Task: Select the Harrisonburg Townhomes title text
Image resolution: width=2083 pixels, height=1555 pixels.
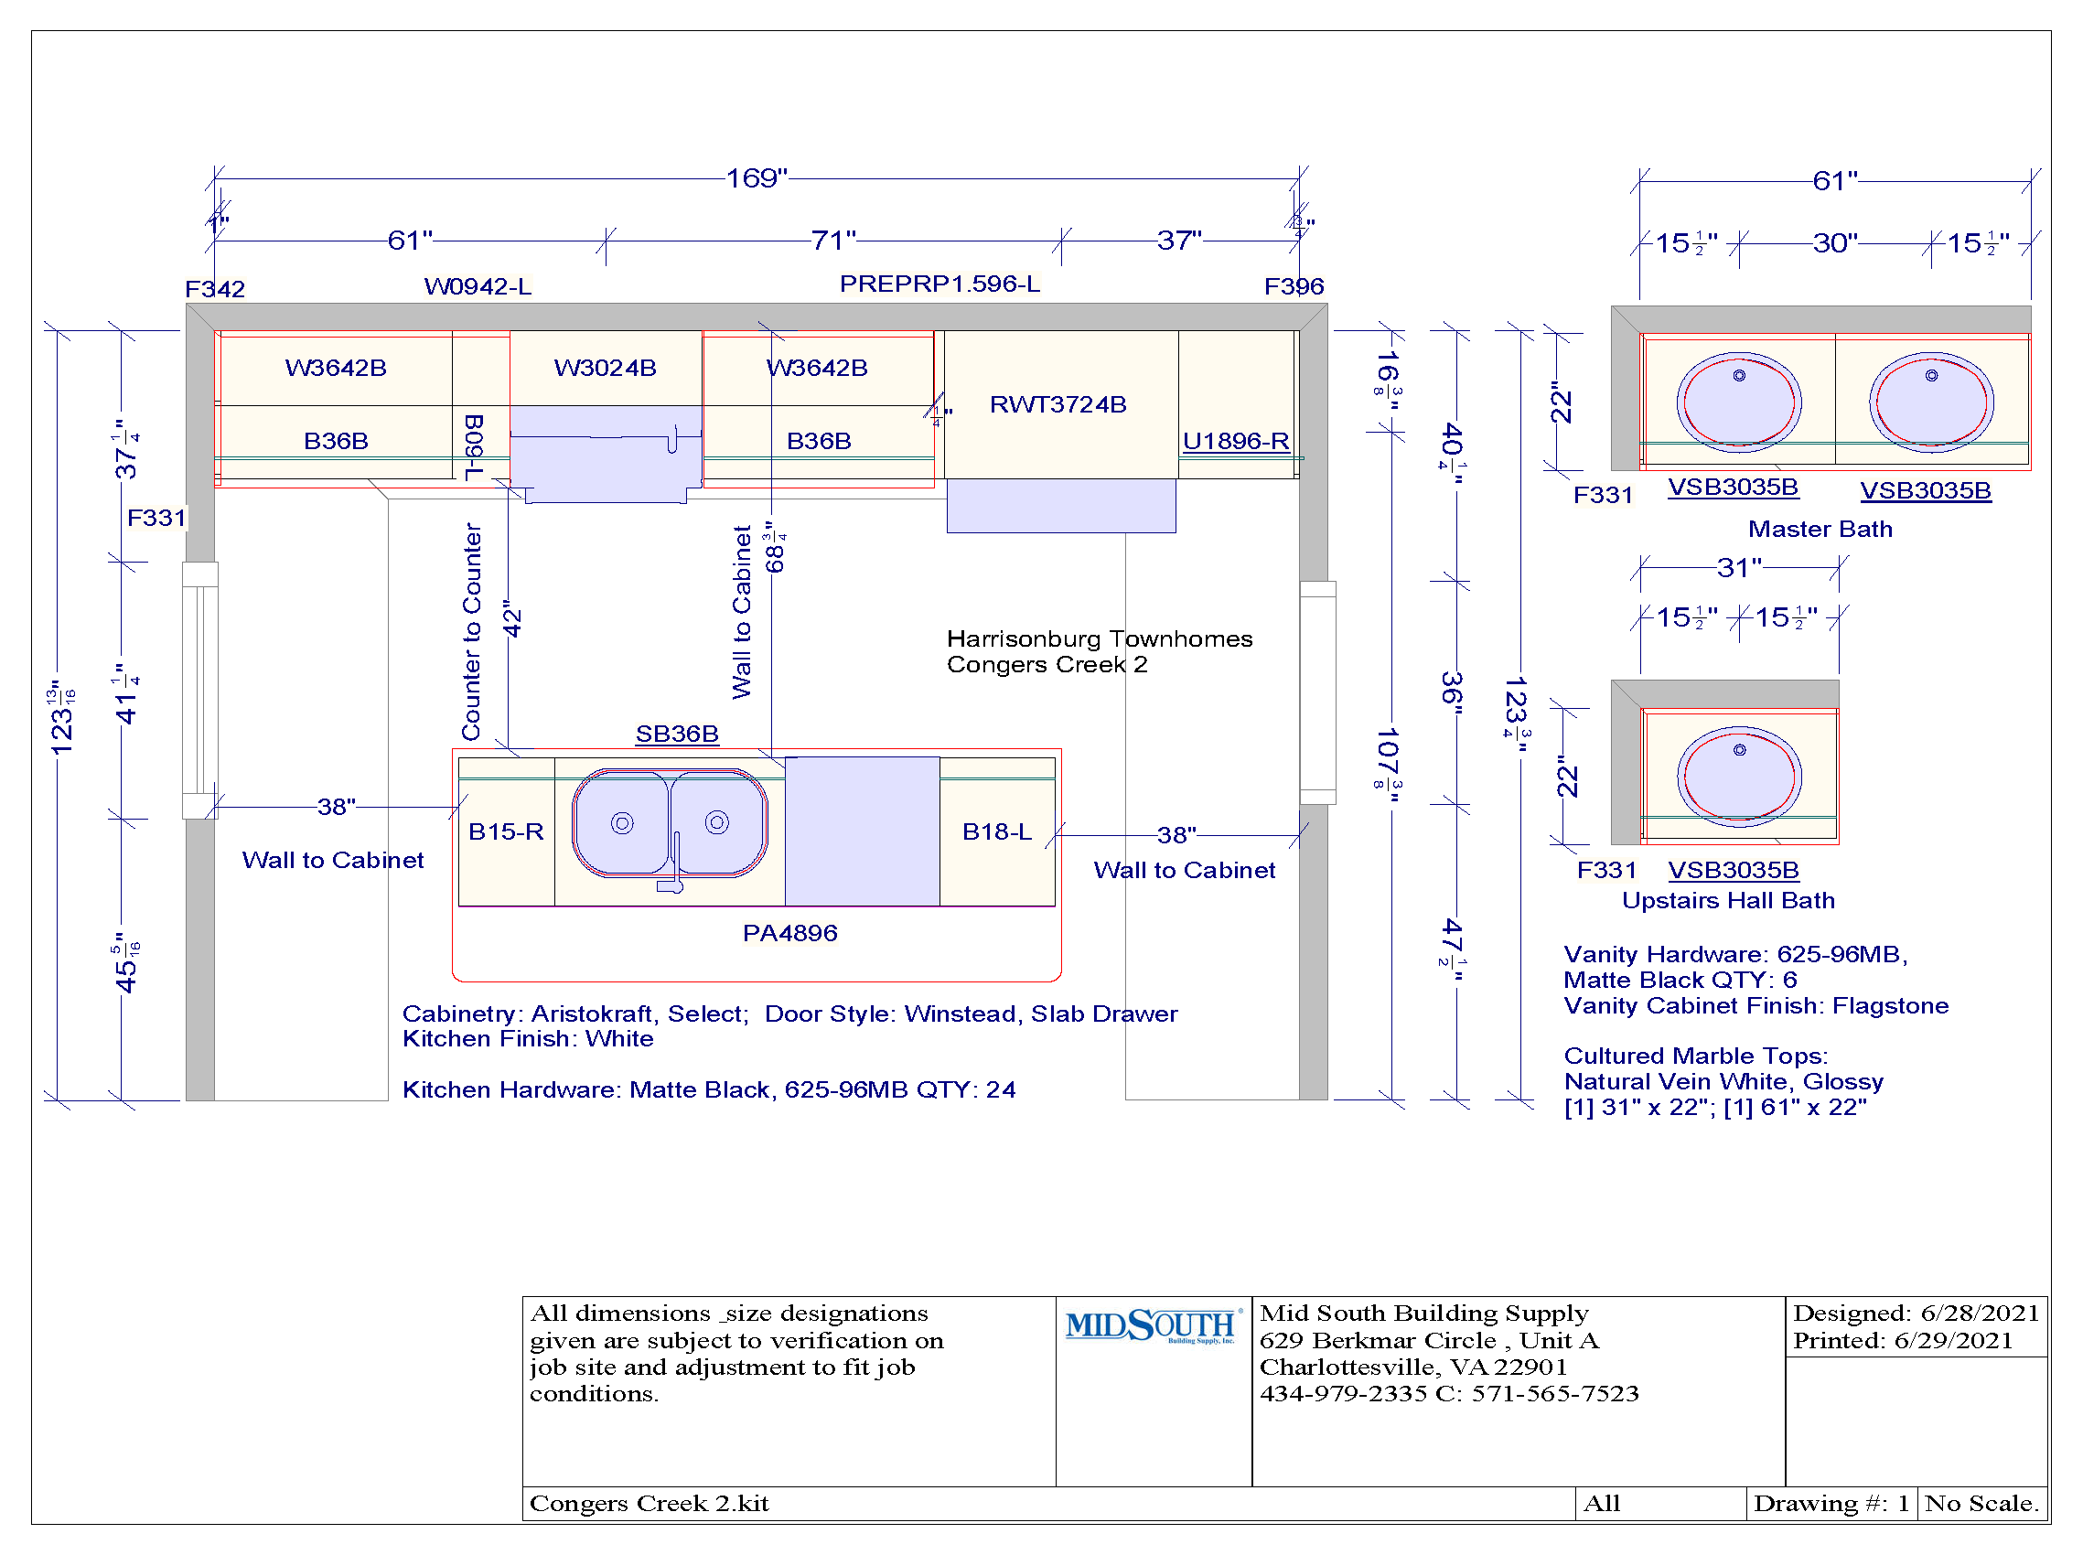Action: coord(1099,639)
